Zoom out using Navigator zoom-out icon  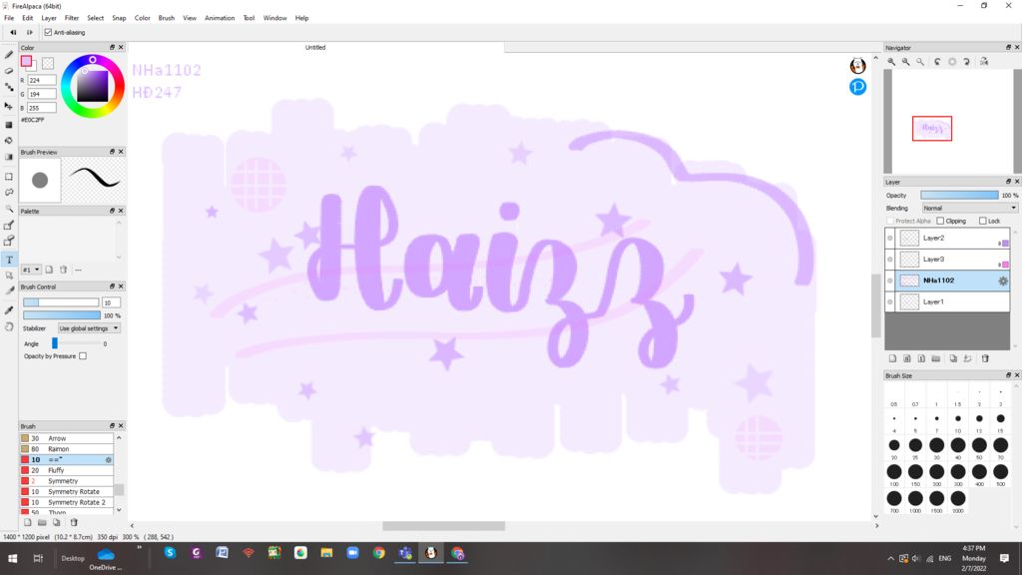click(x=906, y=61)
